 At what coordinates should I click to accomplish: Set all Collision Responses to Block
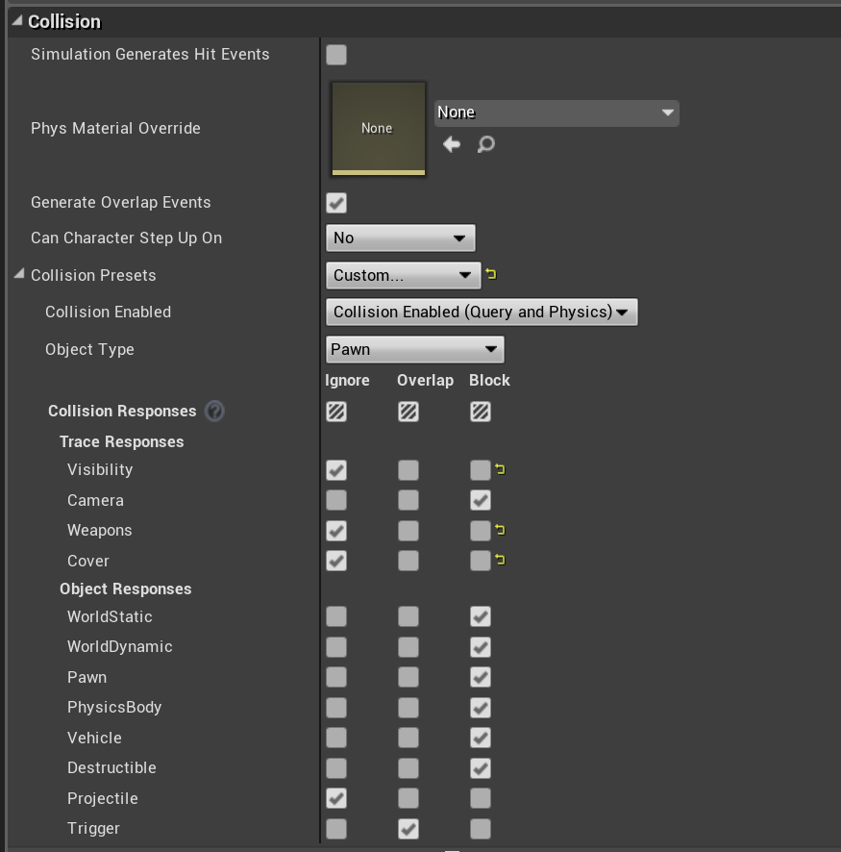(481, 412)
